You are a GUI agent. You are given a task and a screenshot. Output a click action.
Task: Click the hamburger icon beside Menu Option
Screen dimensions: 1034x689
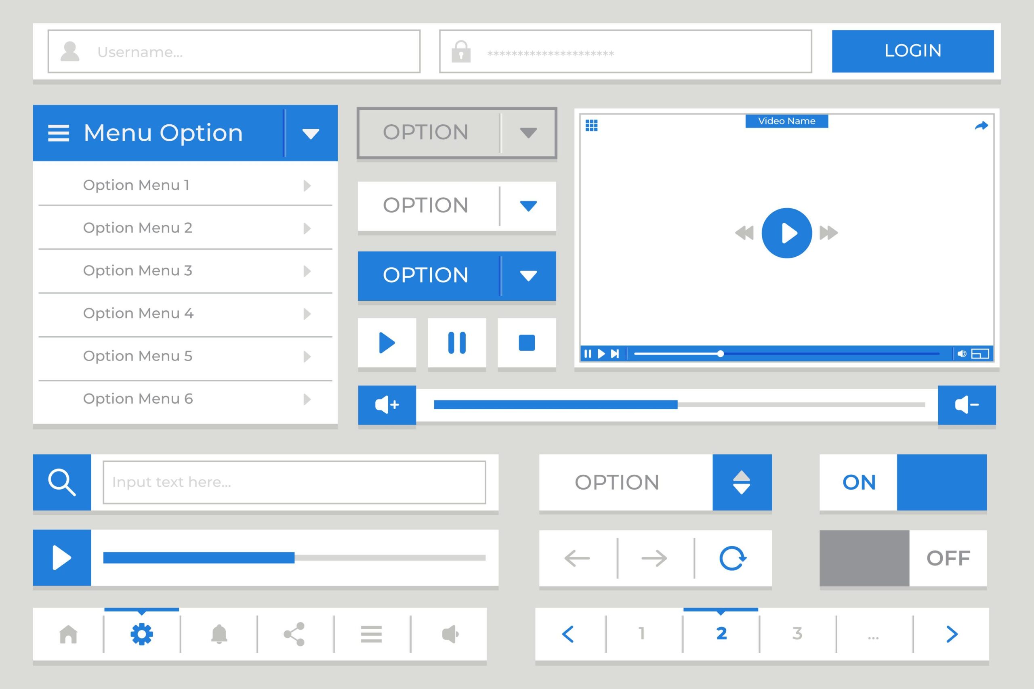(59, 133)
